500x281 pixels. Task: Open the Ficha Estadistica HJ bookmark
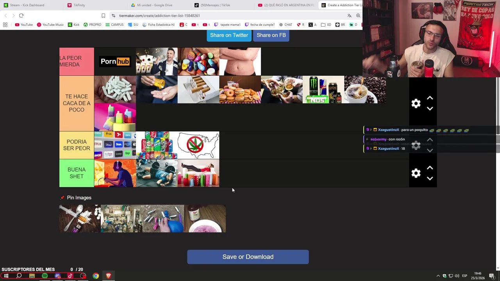pyautogui.click(x=159, y=25)
